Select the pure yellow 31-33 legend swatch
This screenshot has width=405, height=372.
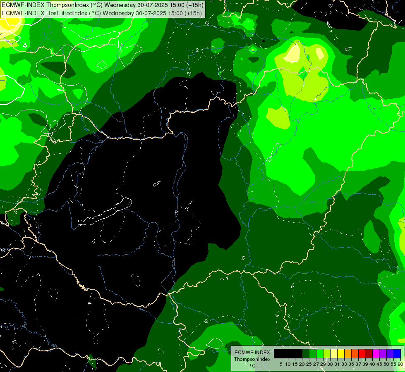(x=341, y=353)
